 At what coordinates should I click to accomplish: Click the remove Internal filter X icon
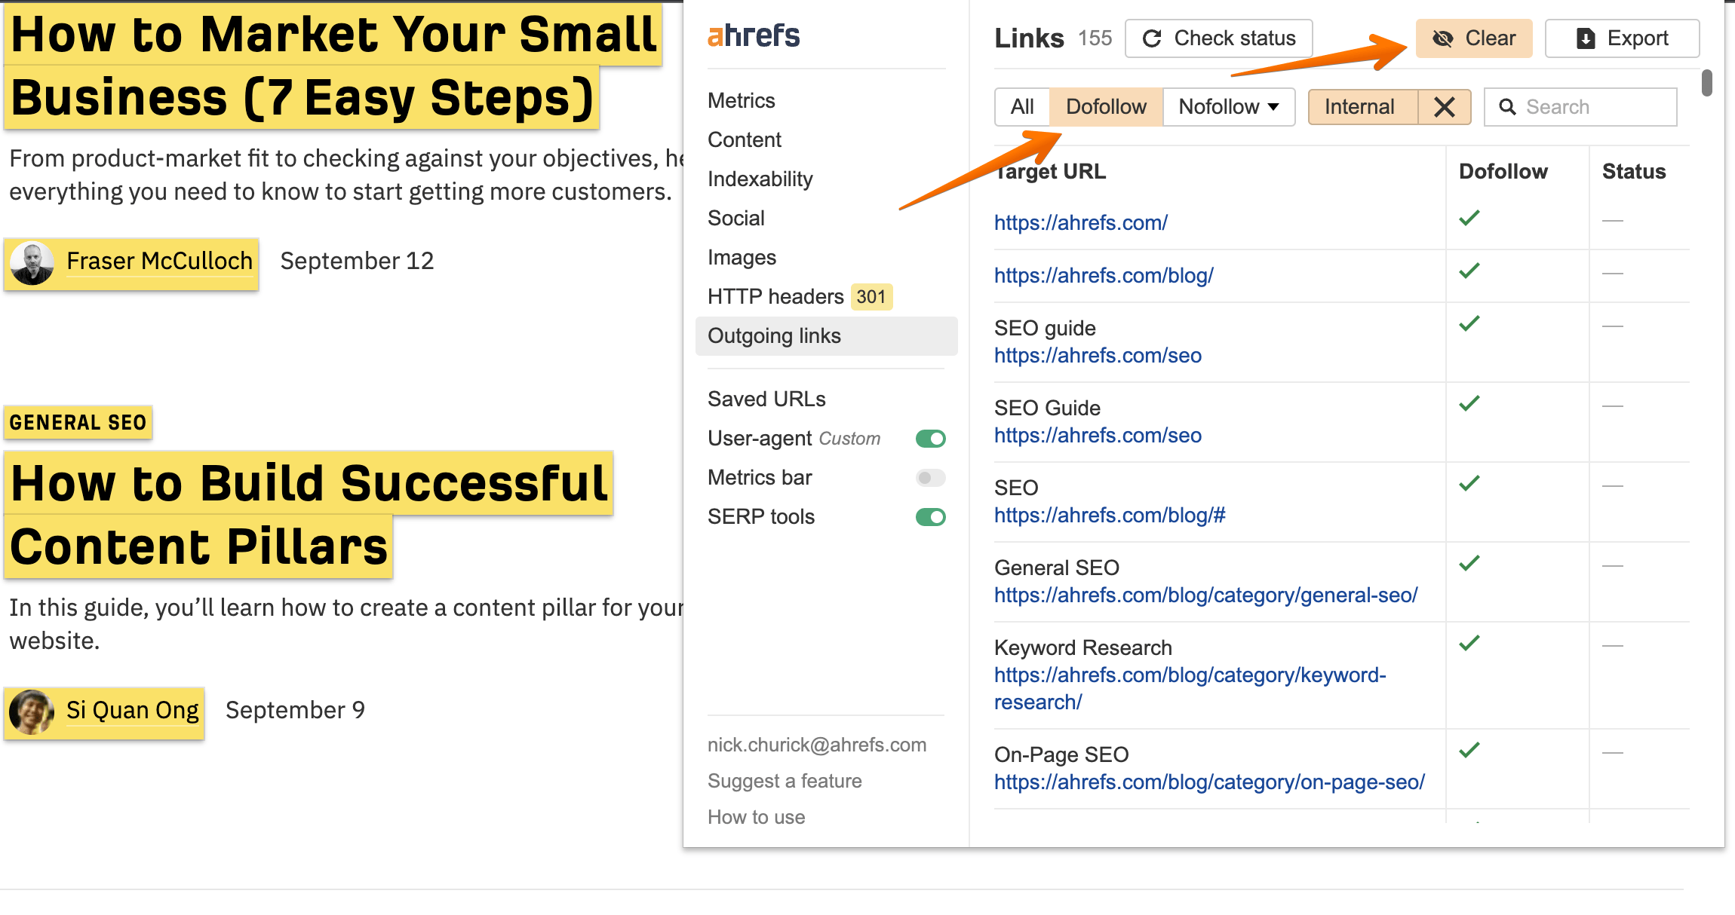click(1445, 106)
